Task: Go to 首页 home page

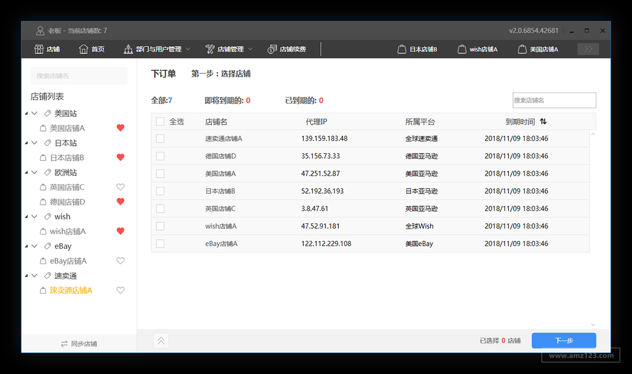Action: tap(92, 49)
